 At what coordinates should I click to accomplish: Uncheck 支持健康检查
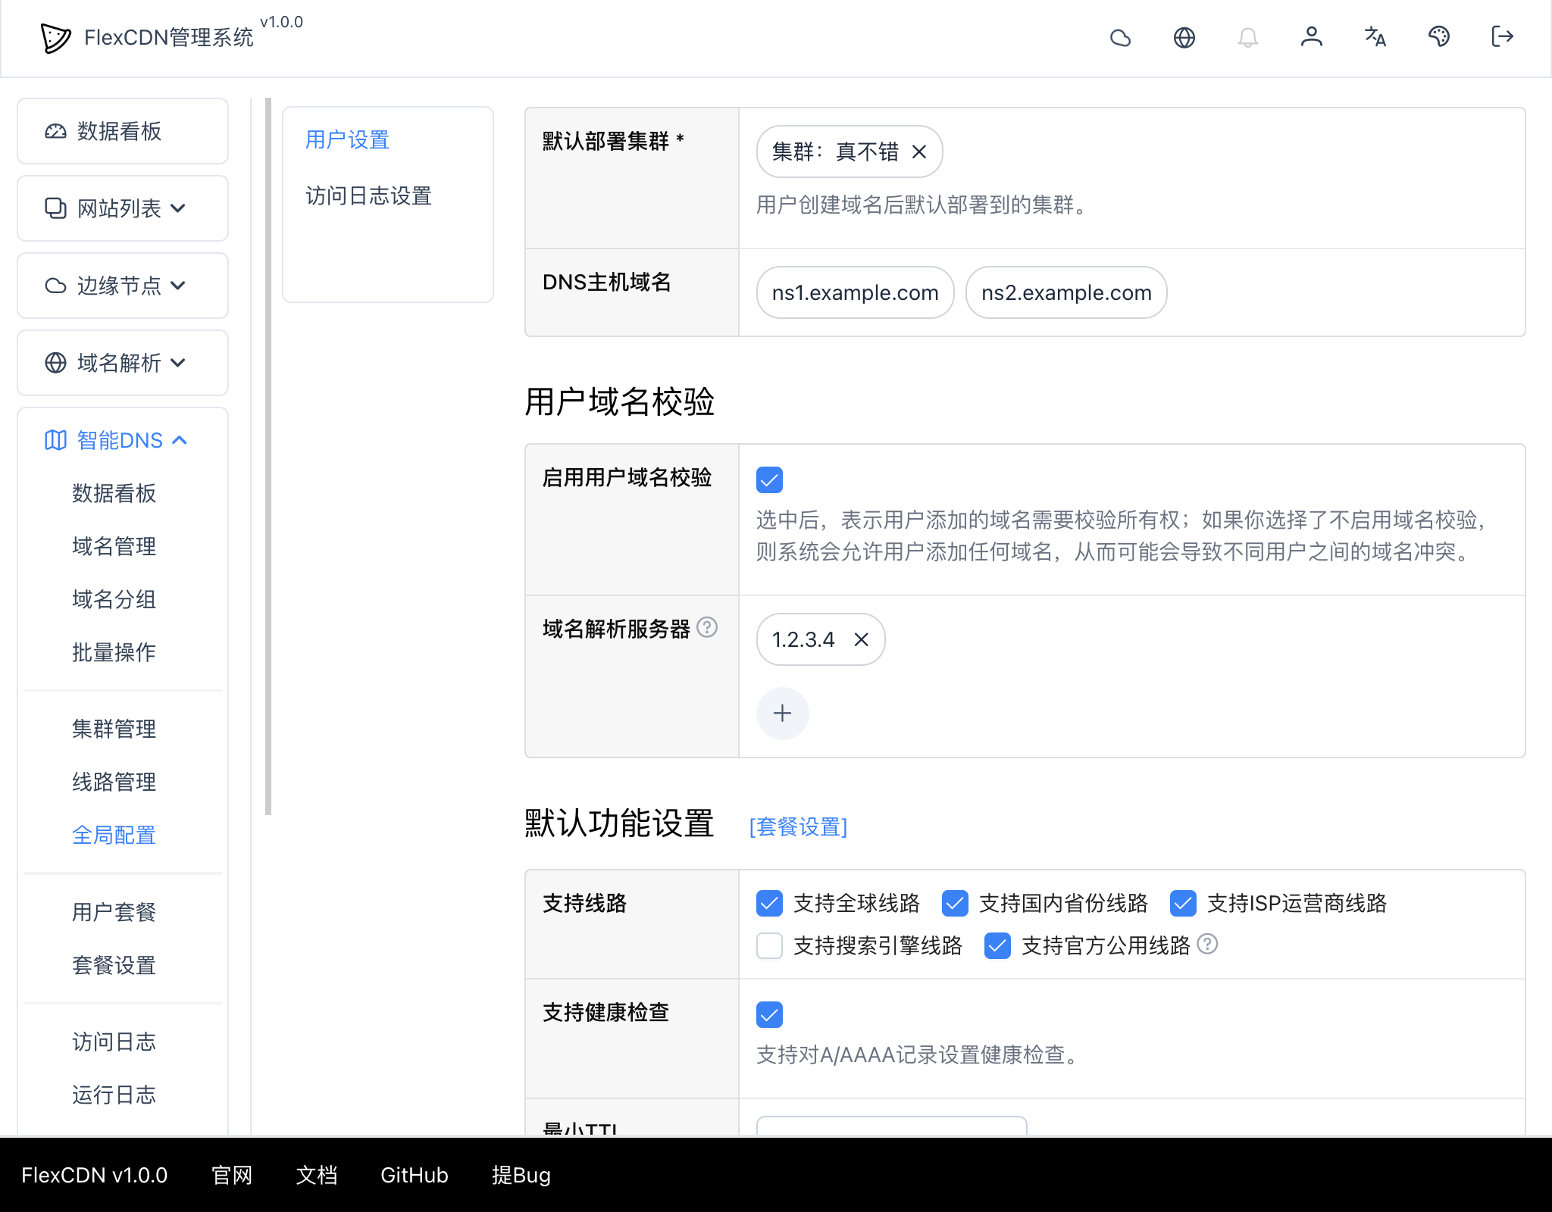tap(769, 1014)
